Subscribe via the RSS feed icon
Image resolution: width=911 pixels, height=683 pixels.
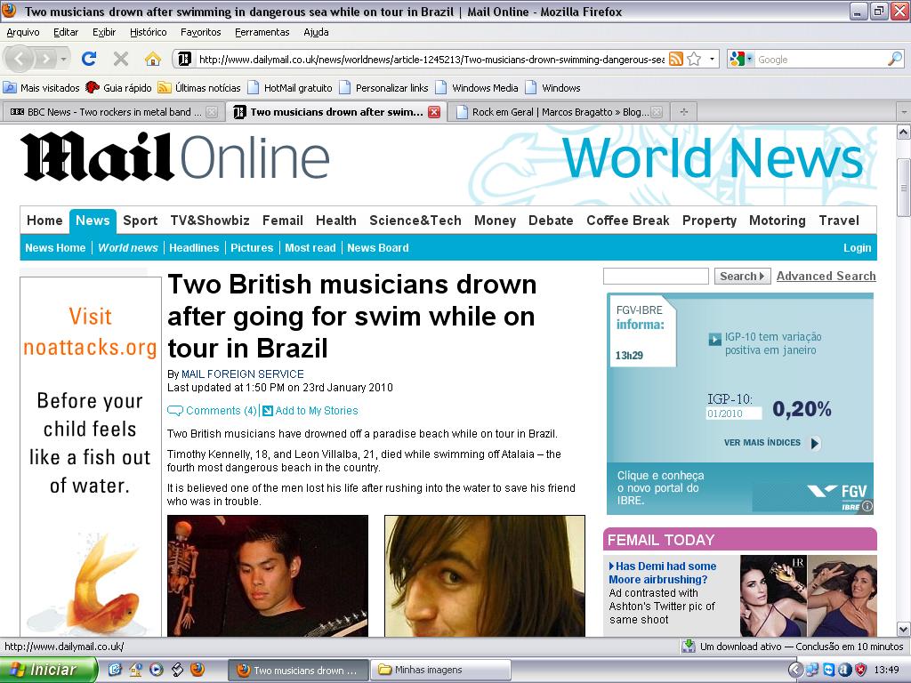click(x=674, y=59)
